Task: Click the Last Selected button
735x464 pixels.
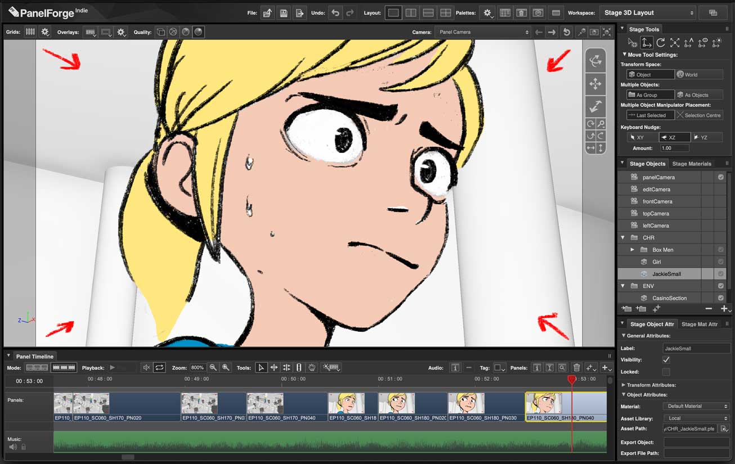Action: 650,115
